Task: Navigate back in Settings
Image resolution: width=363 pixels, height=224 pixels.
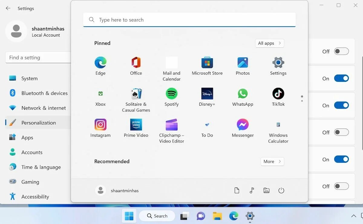Action: [x=8, y=8]
